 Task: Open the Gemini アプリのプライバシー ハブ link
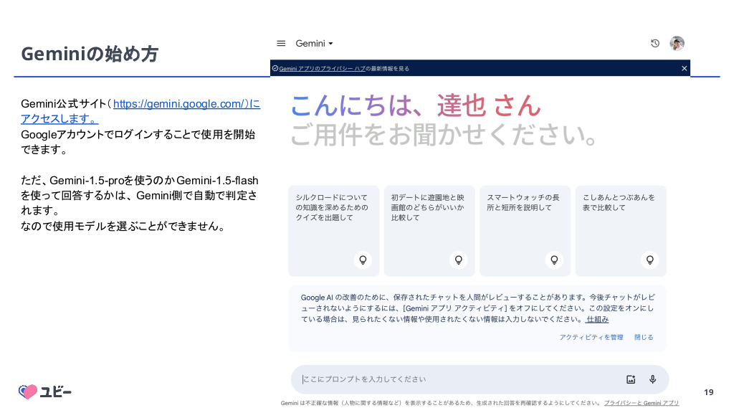322,69
